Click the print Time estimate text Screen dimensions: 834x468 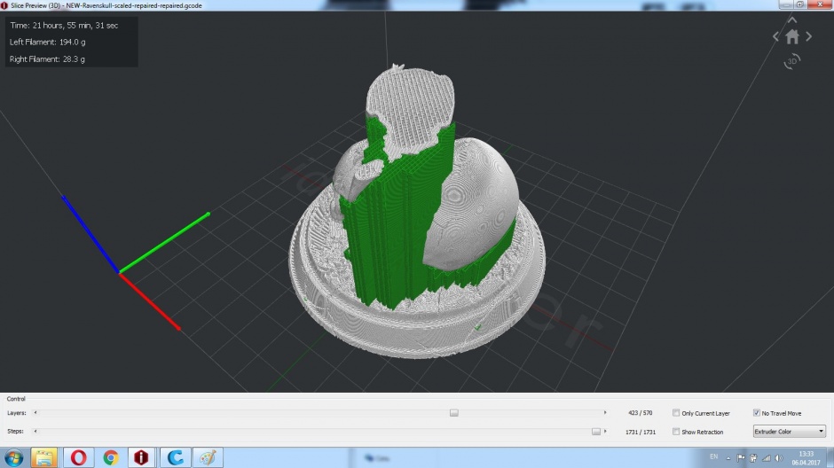pyautogui.click(x=64, y=26)
